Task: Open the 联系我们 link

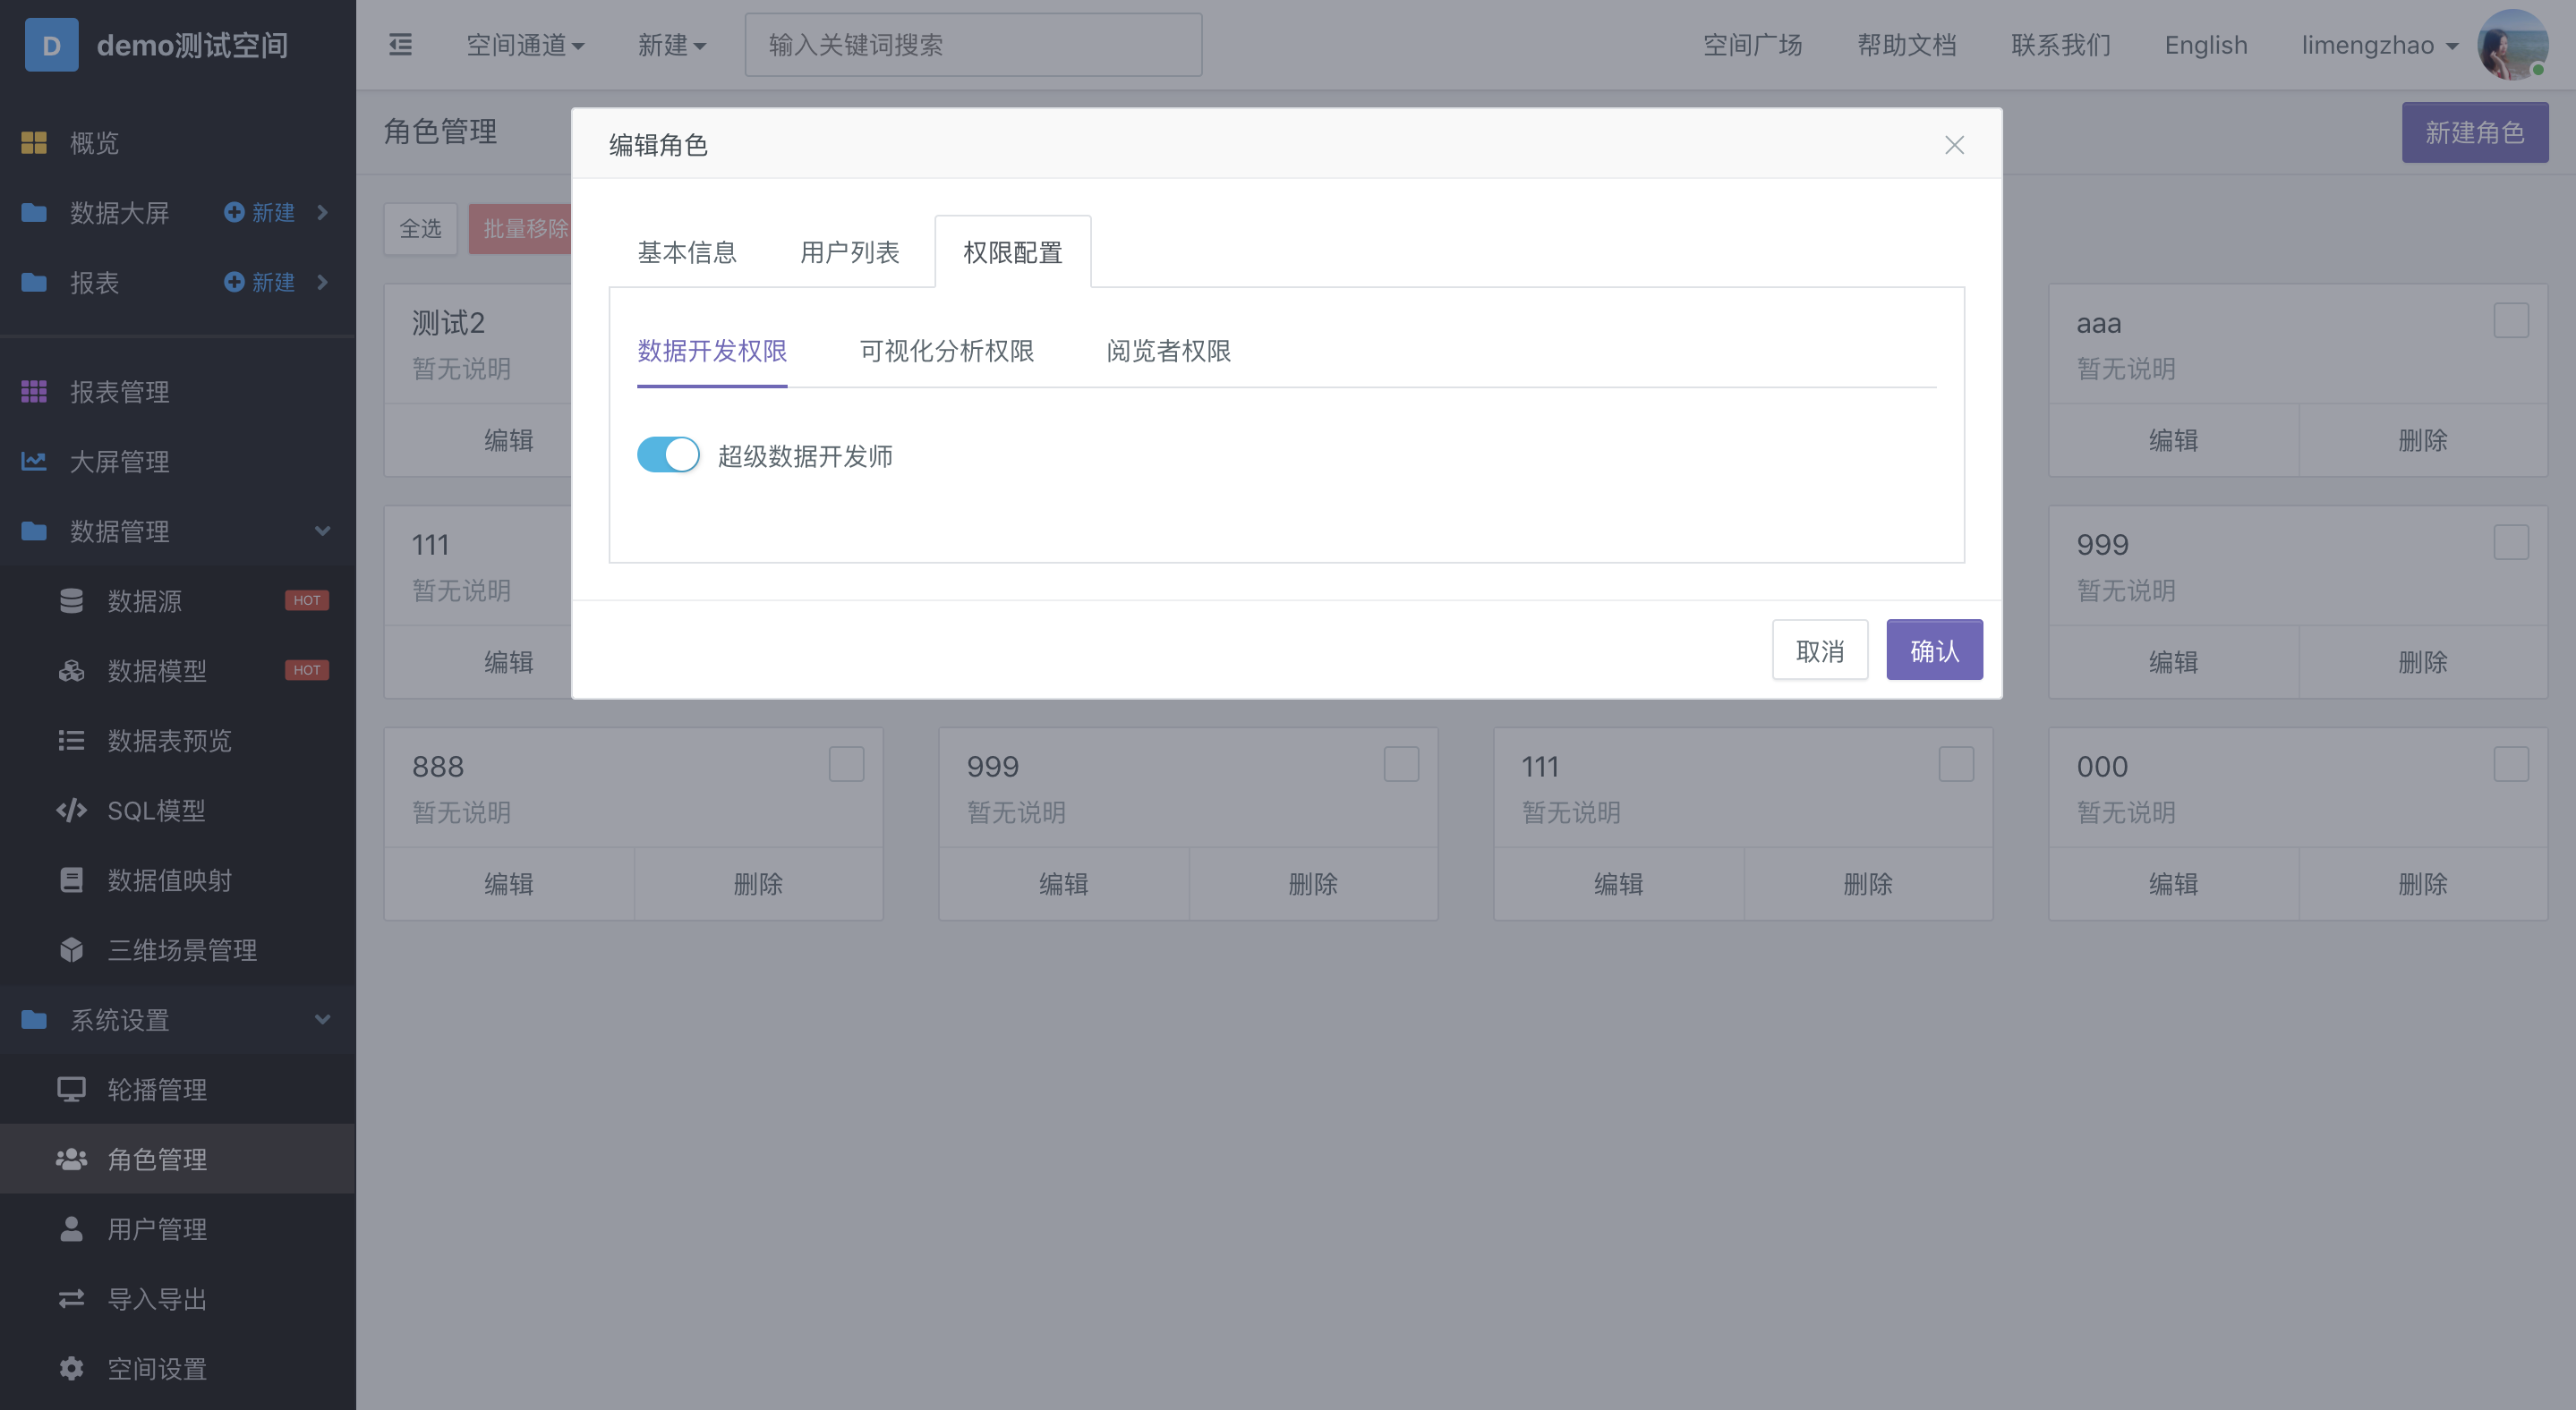Action: [2061, 45]
